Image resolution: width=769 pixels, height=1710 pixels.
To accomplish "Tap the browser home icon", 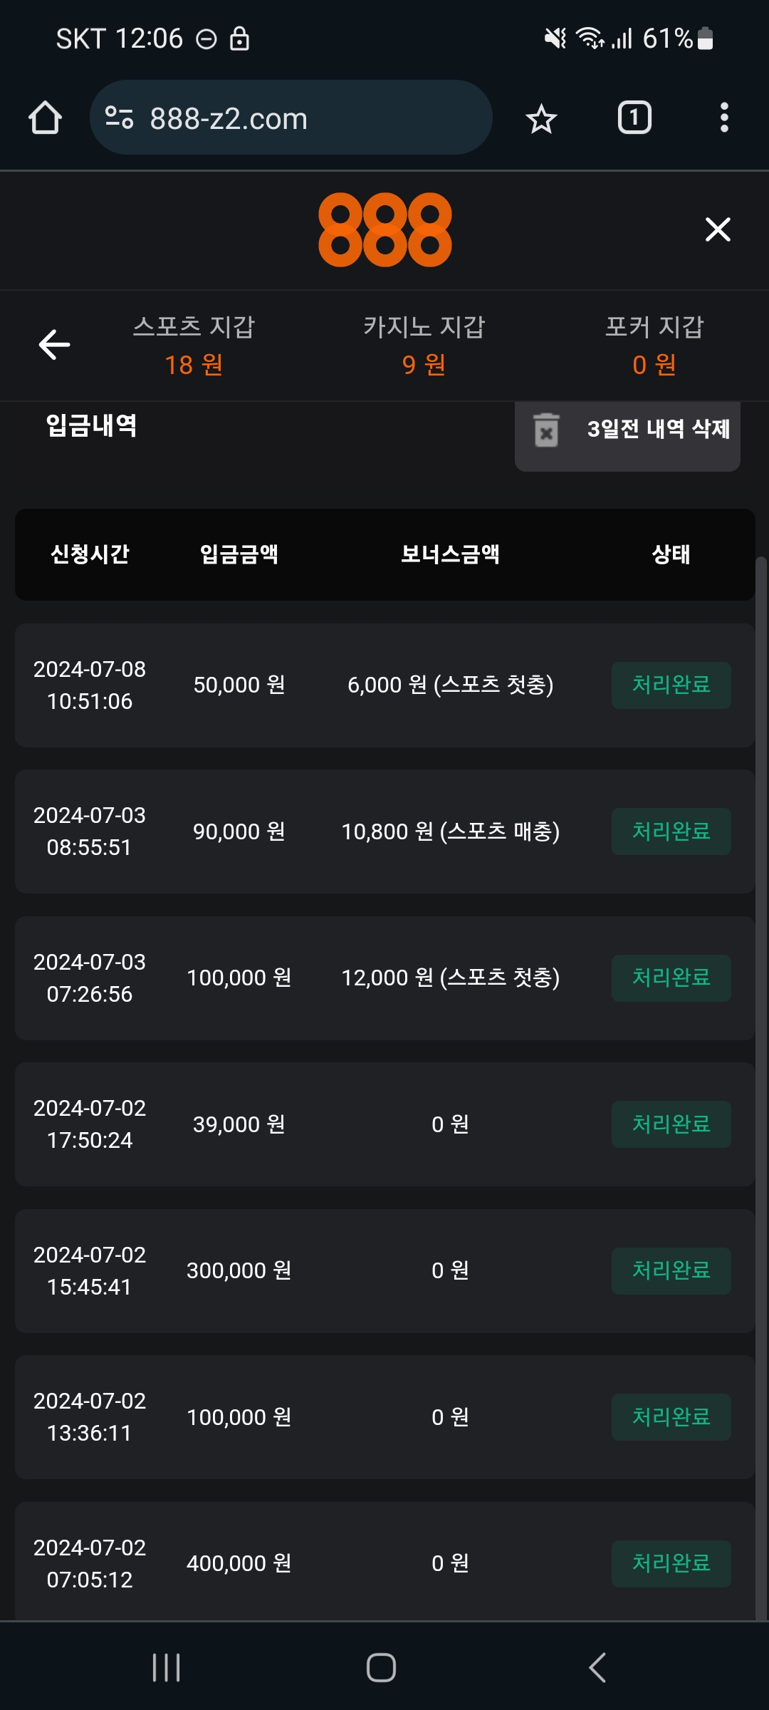I will (x=45, y=118).
